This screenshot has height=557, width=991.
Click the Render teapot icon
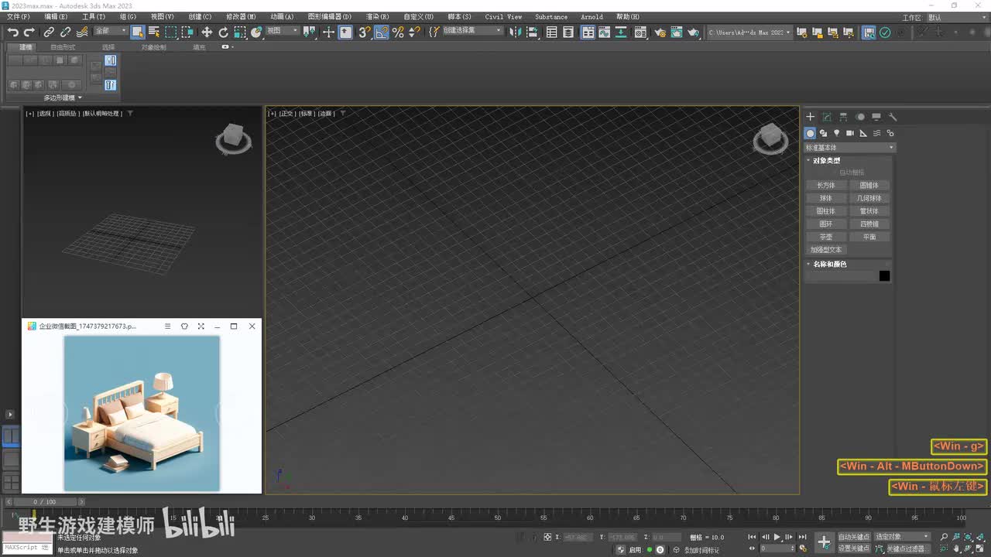point(693,32)
